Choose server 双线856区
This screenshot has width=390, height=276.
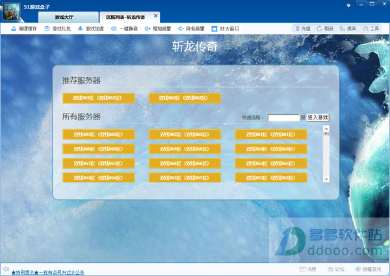[x=185, y=163]
